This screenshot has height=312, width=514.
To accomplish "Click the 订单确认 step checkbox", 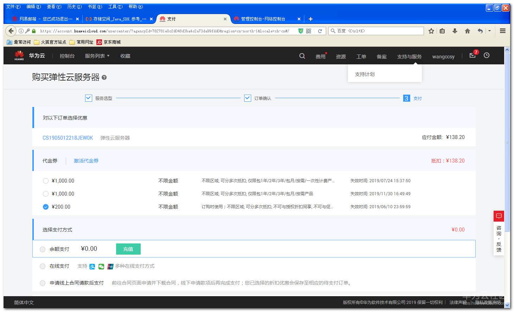I will click(x=248, y=98).
